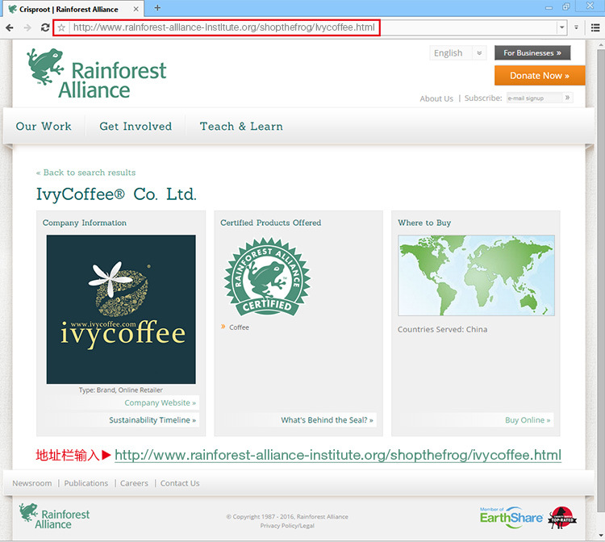
Task: Click the scrollbar down arrow
Action: pyautogui.click(x=600, y=536)
